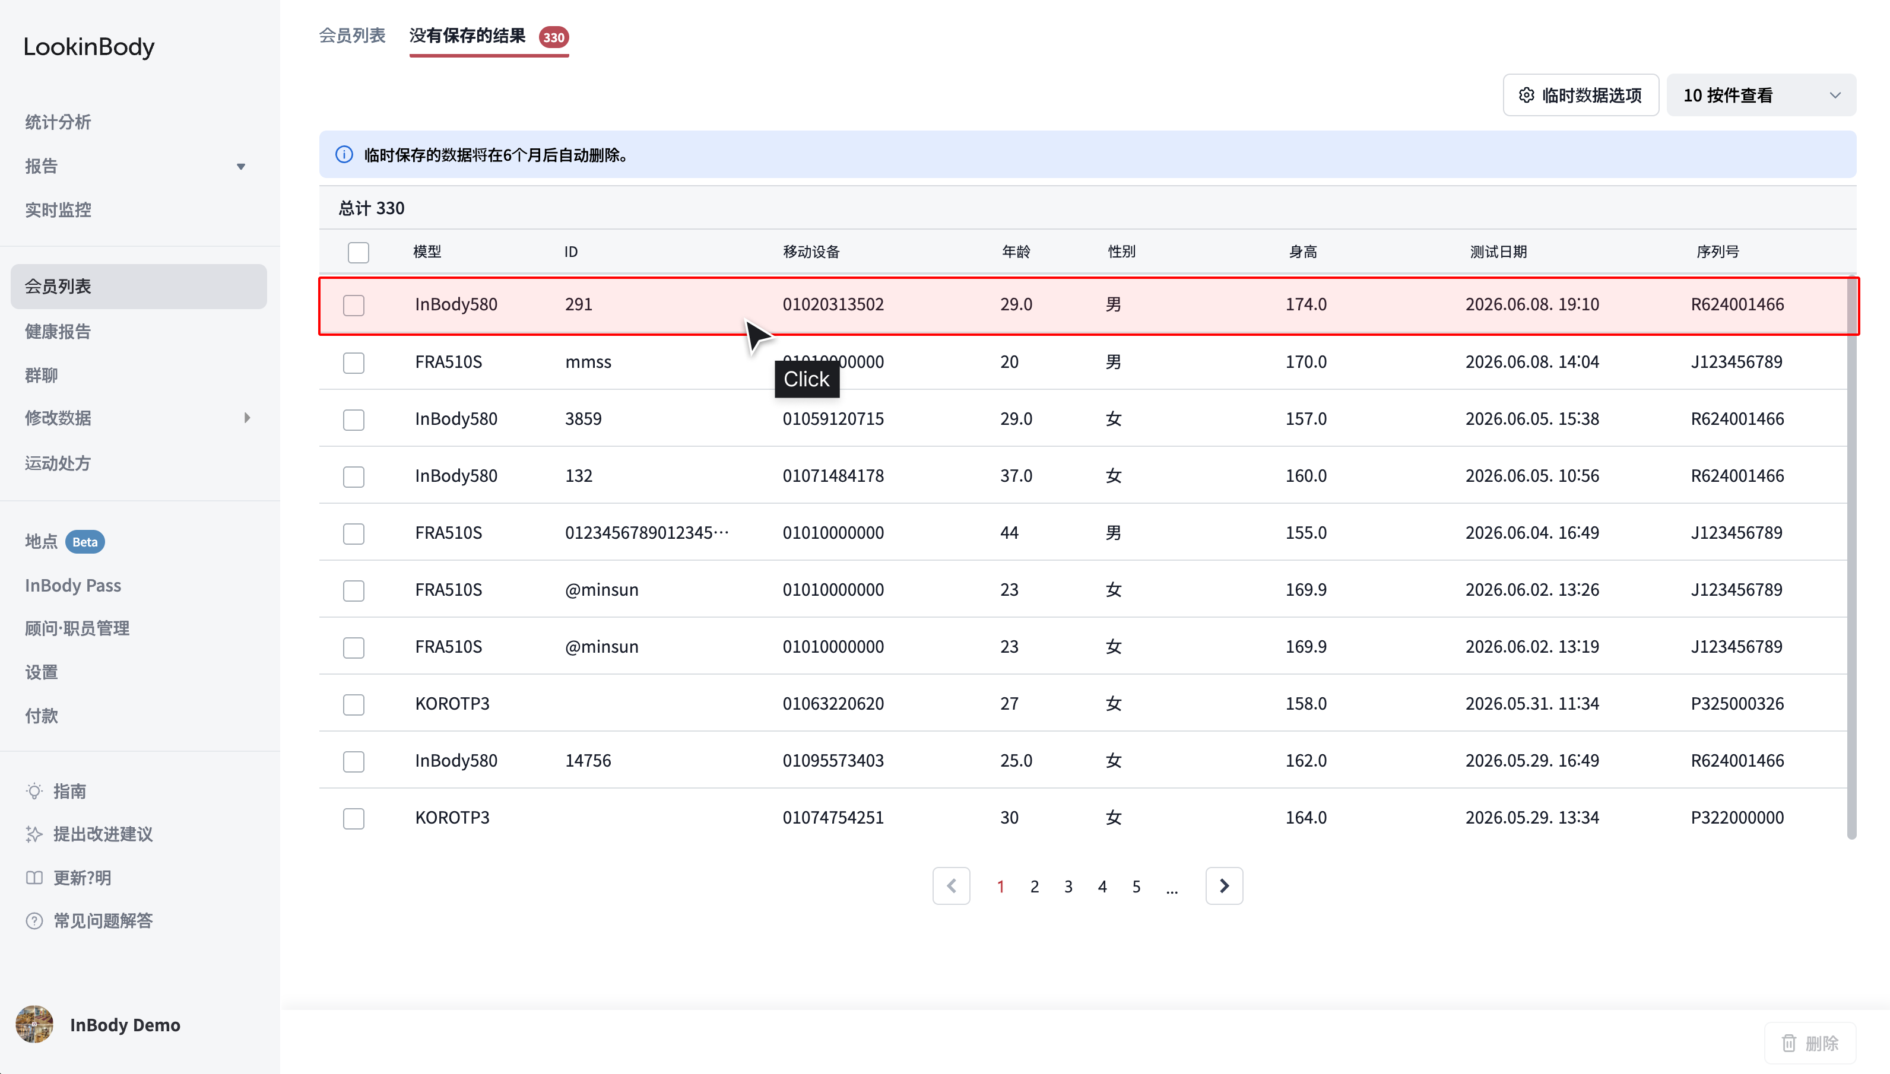Viewport: 1890px width, 1074px height.
Task: Click the InBody Demo profile avatar
Action: pos(34,1025)
